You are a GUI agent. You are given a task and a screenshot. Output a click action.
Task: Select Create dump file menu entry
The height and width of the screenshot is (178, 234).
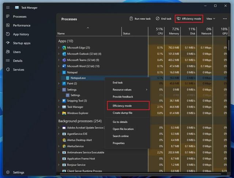pos(122,113)
